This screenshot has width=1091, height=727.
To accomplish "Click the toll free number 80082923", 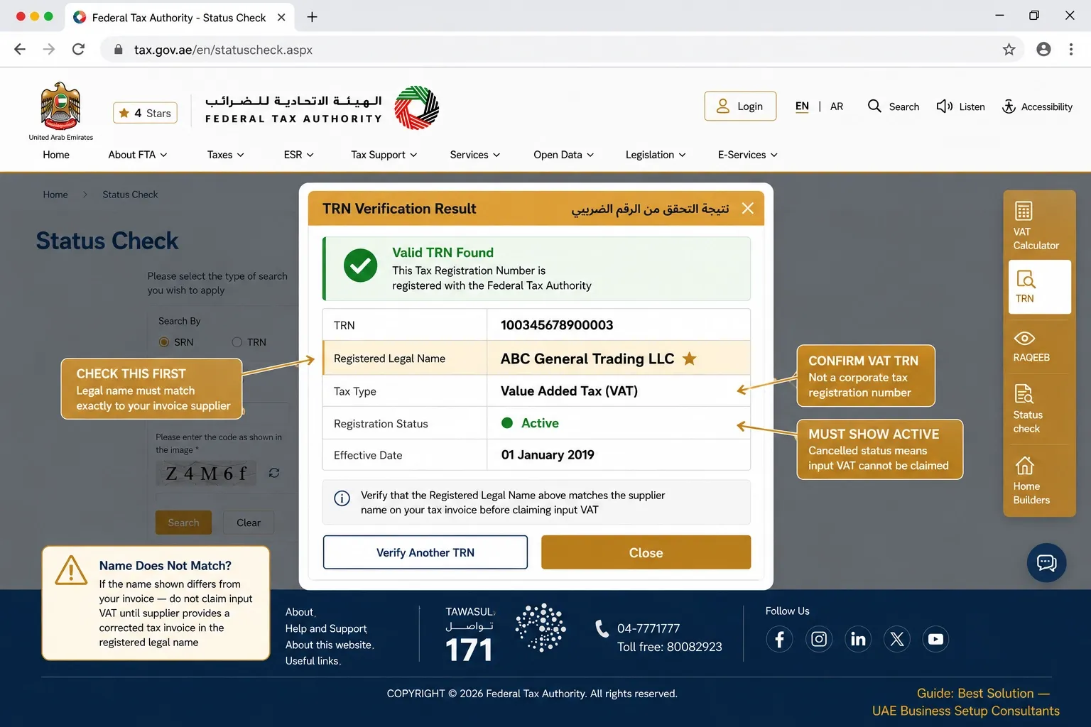I will [694, 647].
